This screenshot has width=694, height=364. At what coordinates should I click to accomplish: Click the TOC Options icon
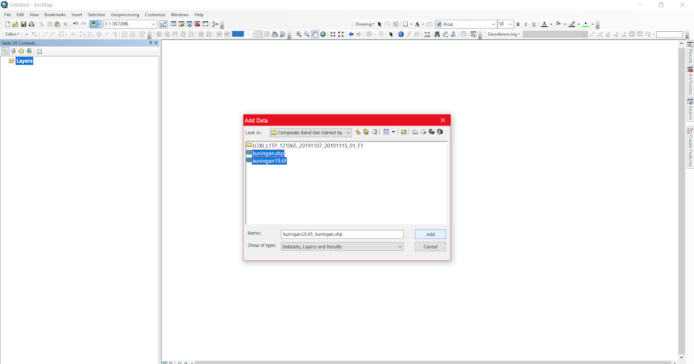click(x=39, y=51)
